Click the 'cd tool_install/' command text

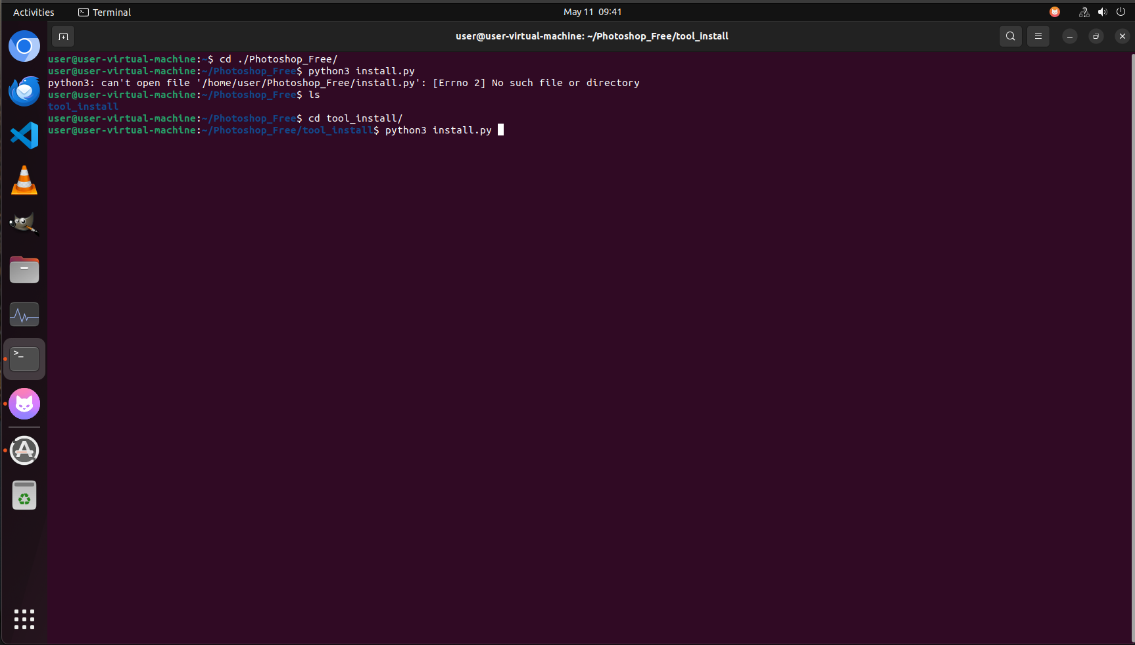[356, 118]
